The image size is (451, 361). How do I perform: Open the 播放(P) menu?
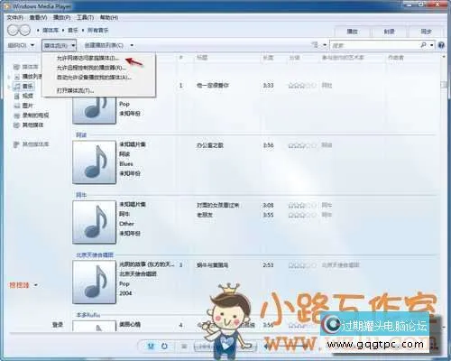coord(61,17)
